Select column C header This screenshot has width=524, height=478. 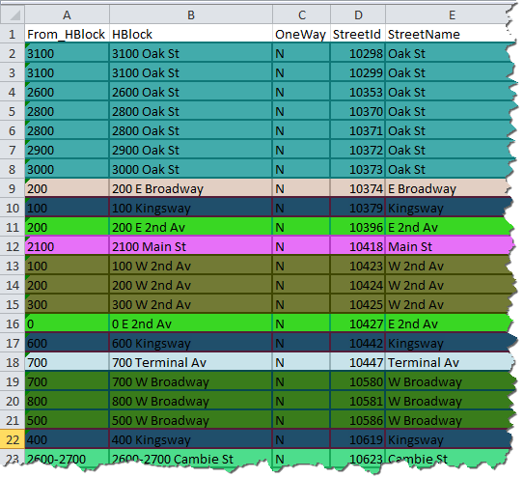point(302,15)
